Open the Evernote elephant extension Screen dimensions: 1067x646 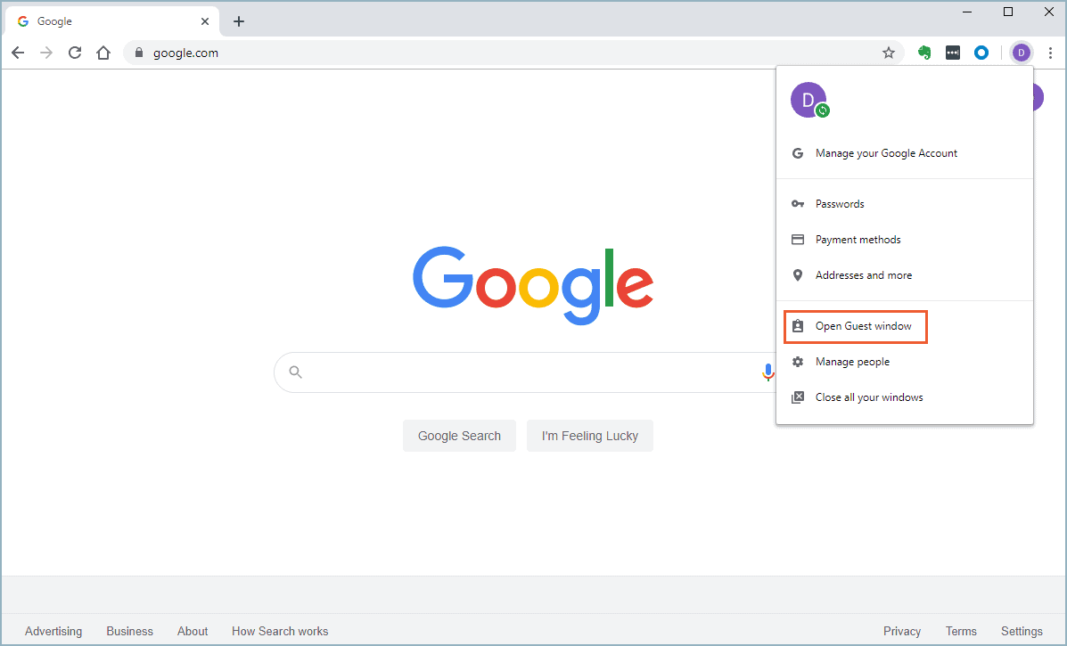[x=924, y=53]
